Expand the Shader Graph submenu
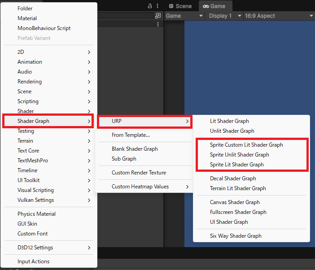Viewport: 315px width, 270px height. (48, 121)
